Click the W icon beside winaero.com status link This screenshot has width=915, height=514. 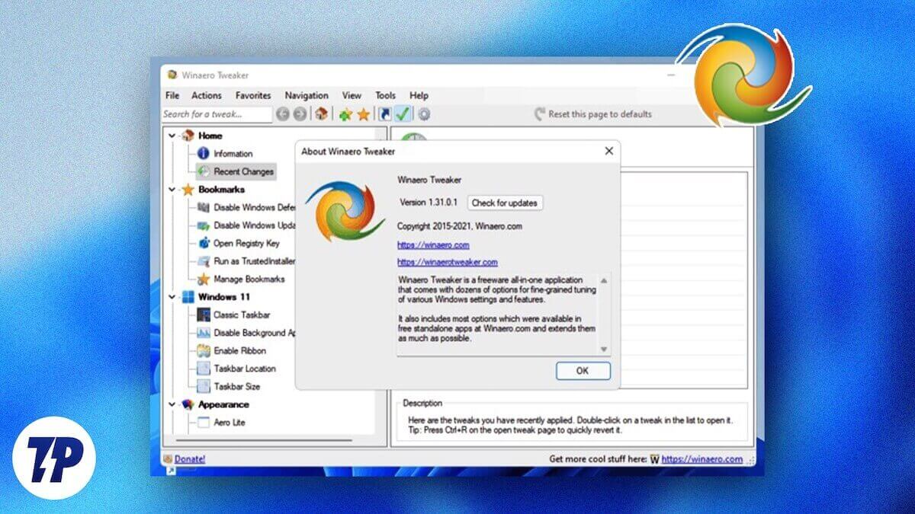654,459
